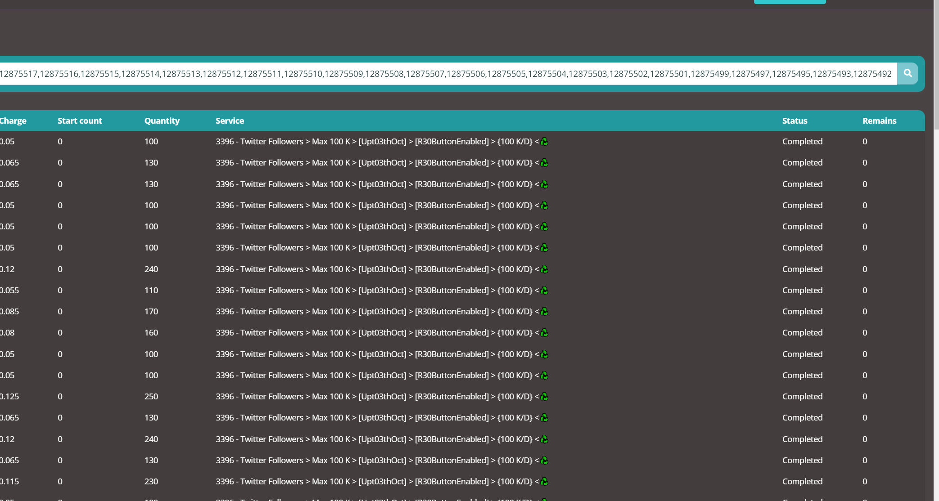Select quantity value 170
939x501 pixels.
click(151, 311)
